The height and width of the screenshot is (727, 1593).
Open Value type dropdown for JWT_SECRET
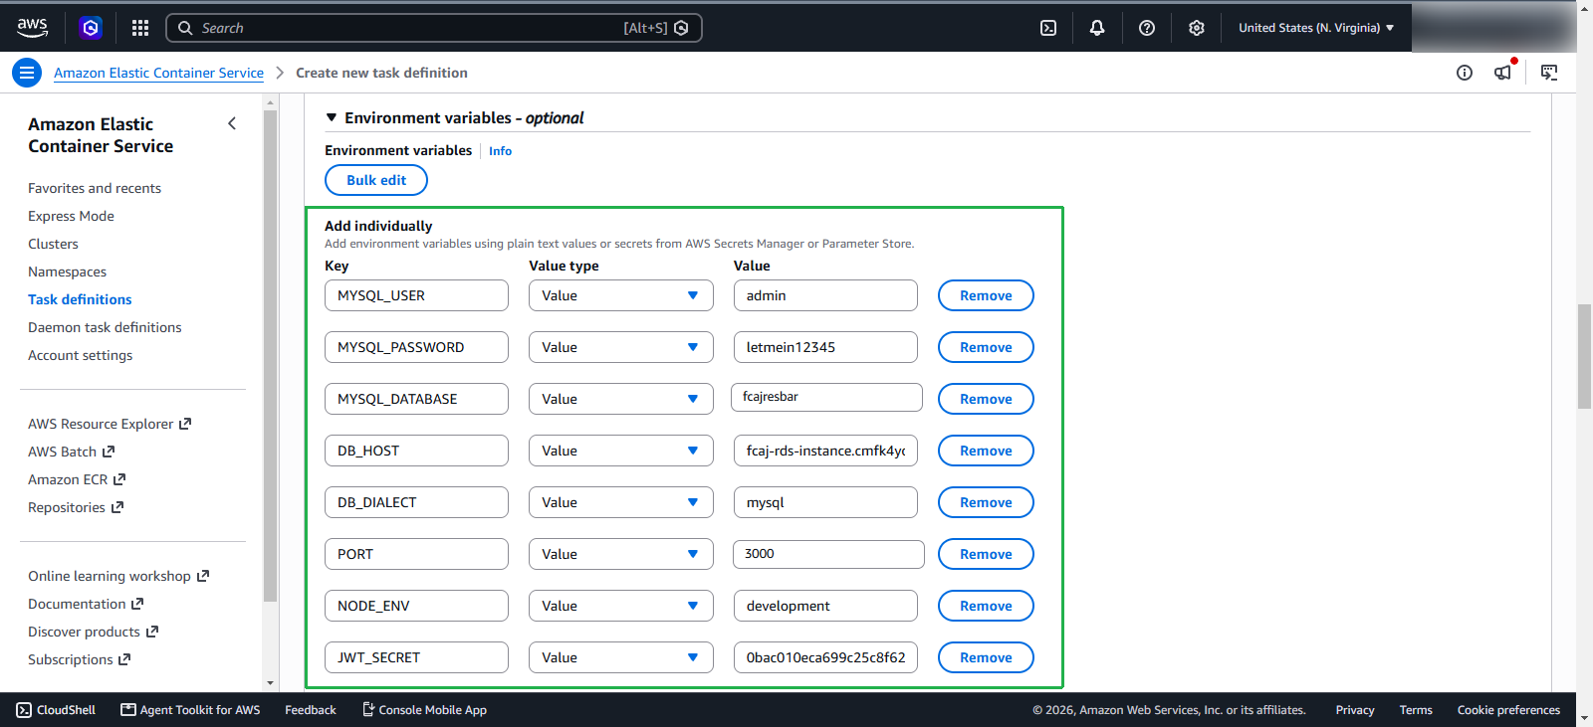pyautogui.click(x=621, y=657)
